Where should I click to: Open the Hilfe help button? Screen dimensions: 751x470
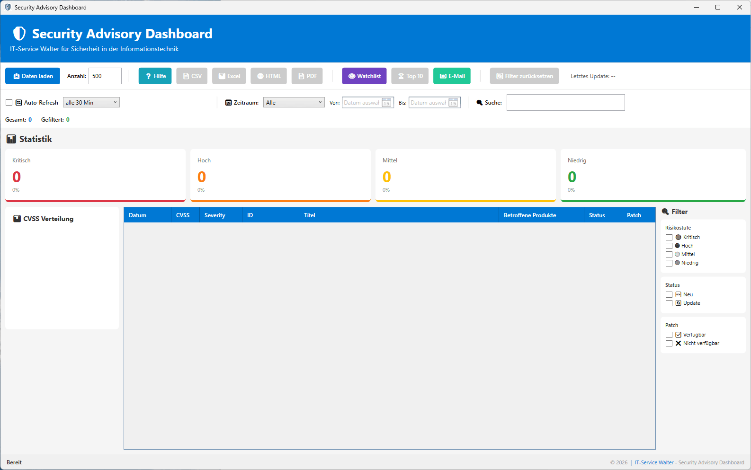[155, 76]
